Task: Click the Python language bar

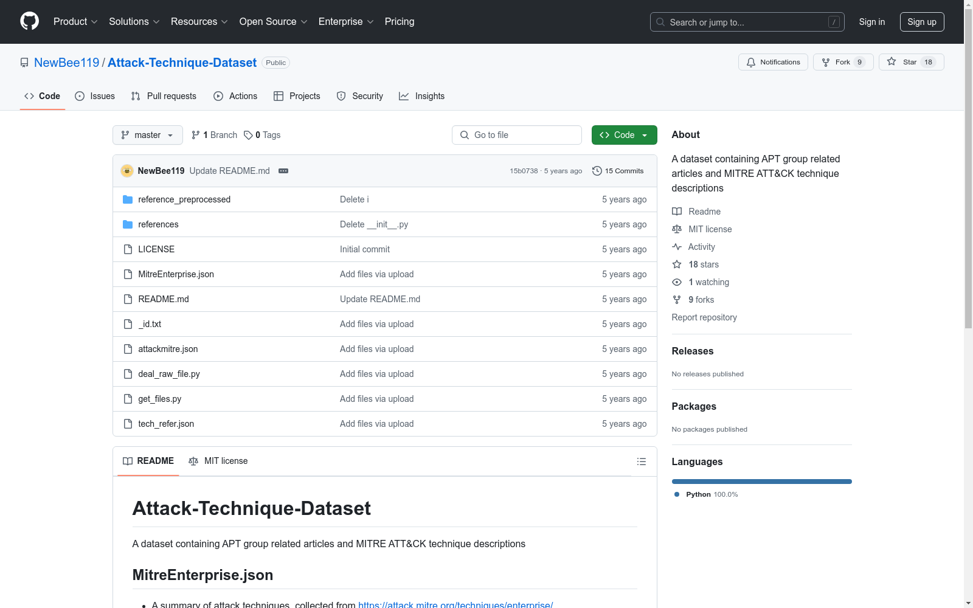Action: coord(761,482)
